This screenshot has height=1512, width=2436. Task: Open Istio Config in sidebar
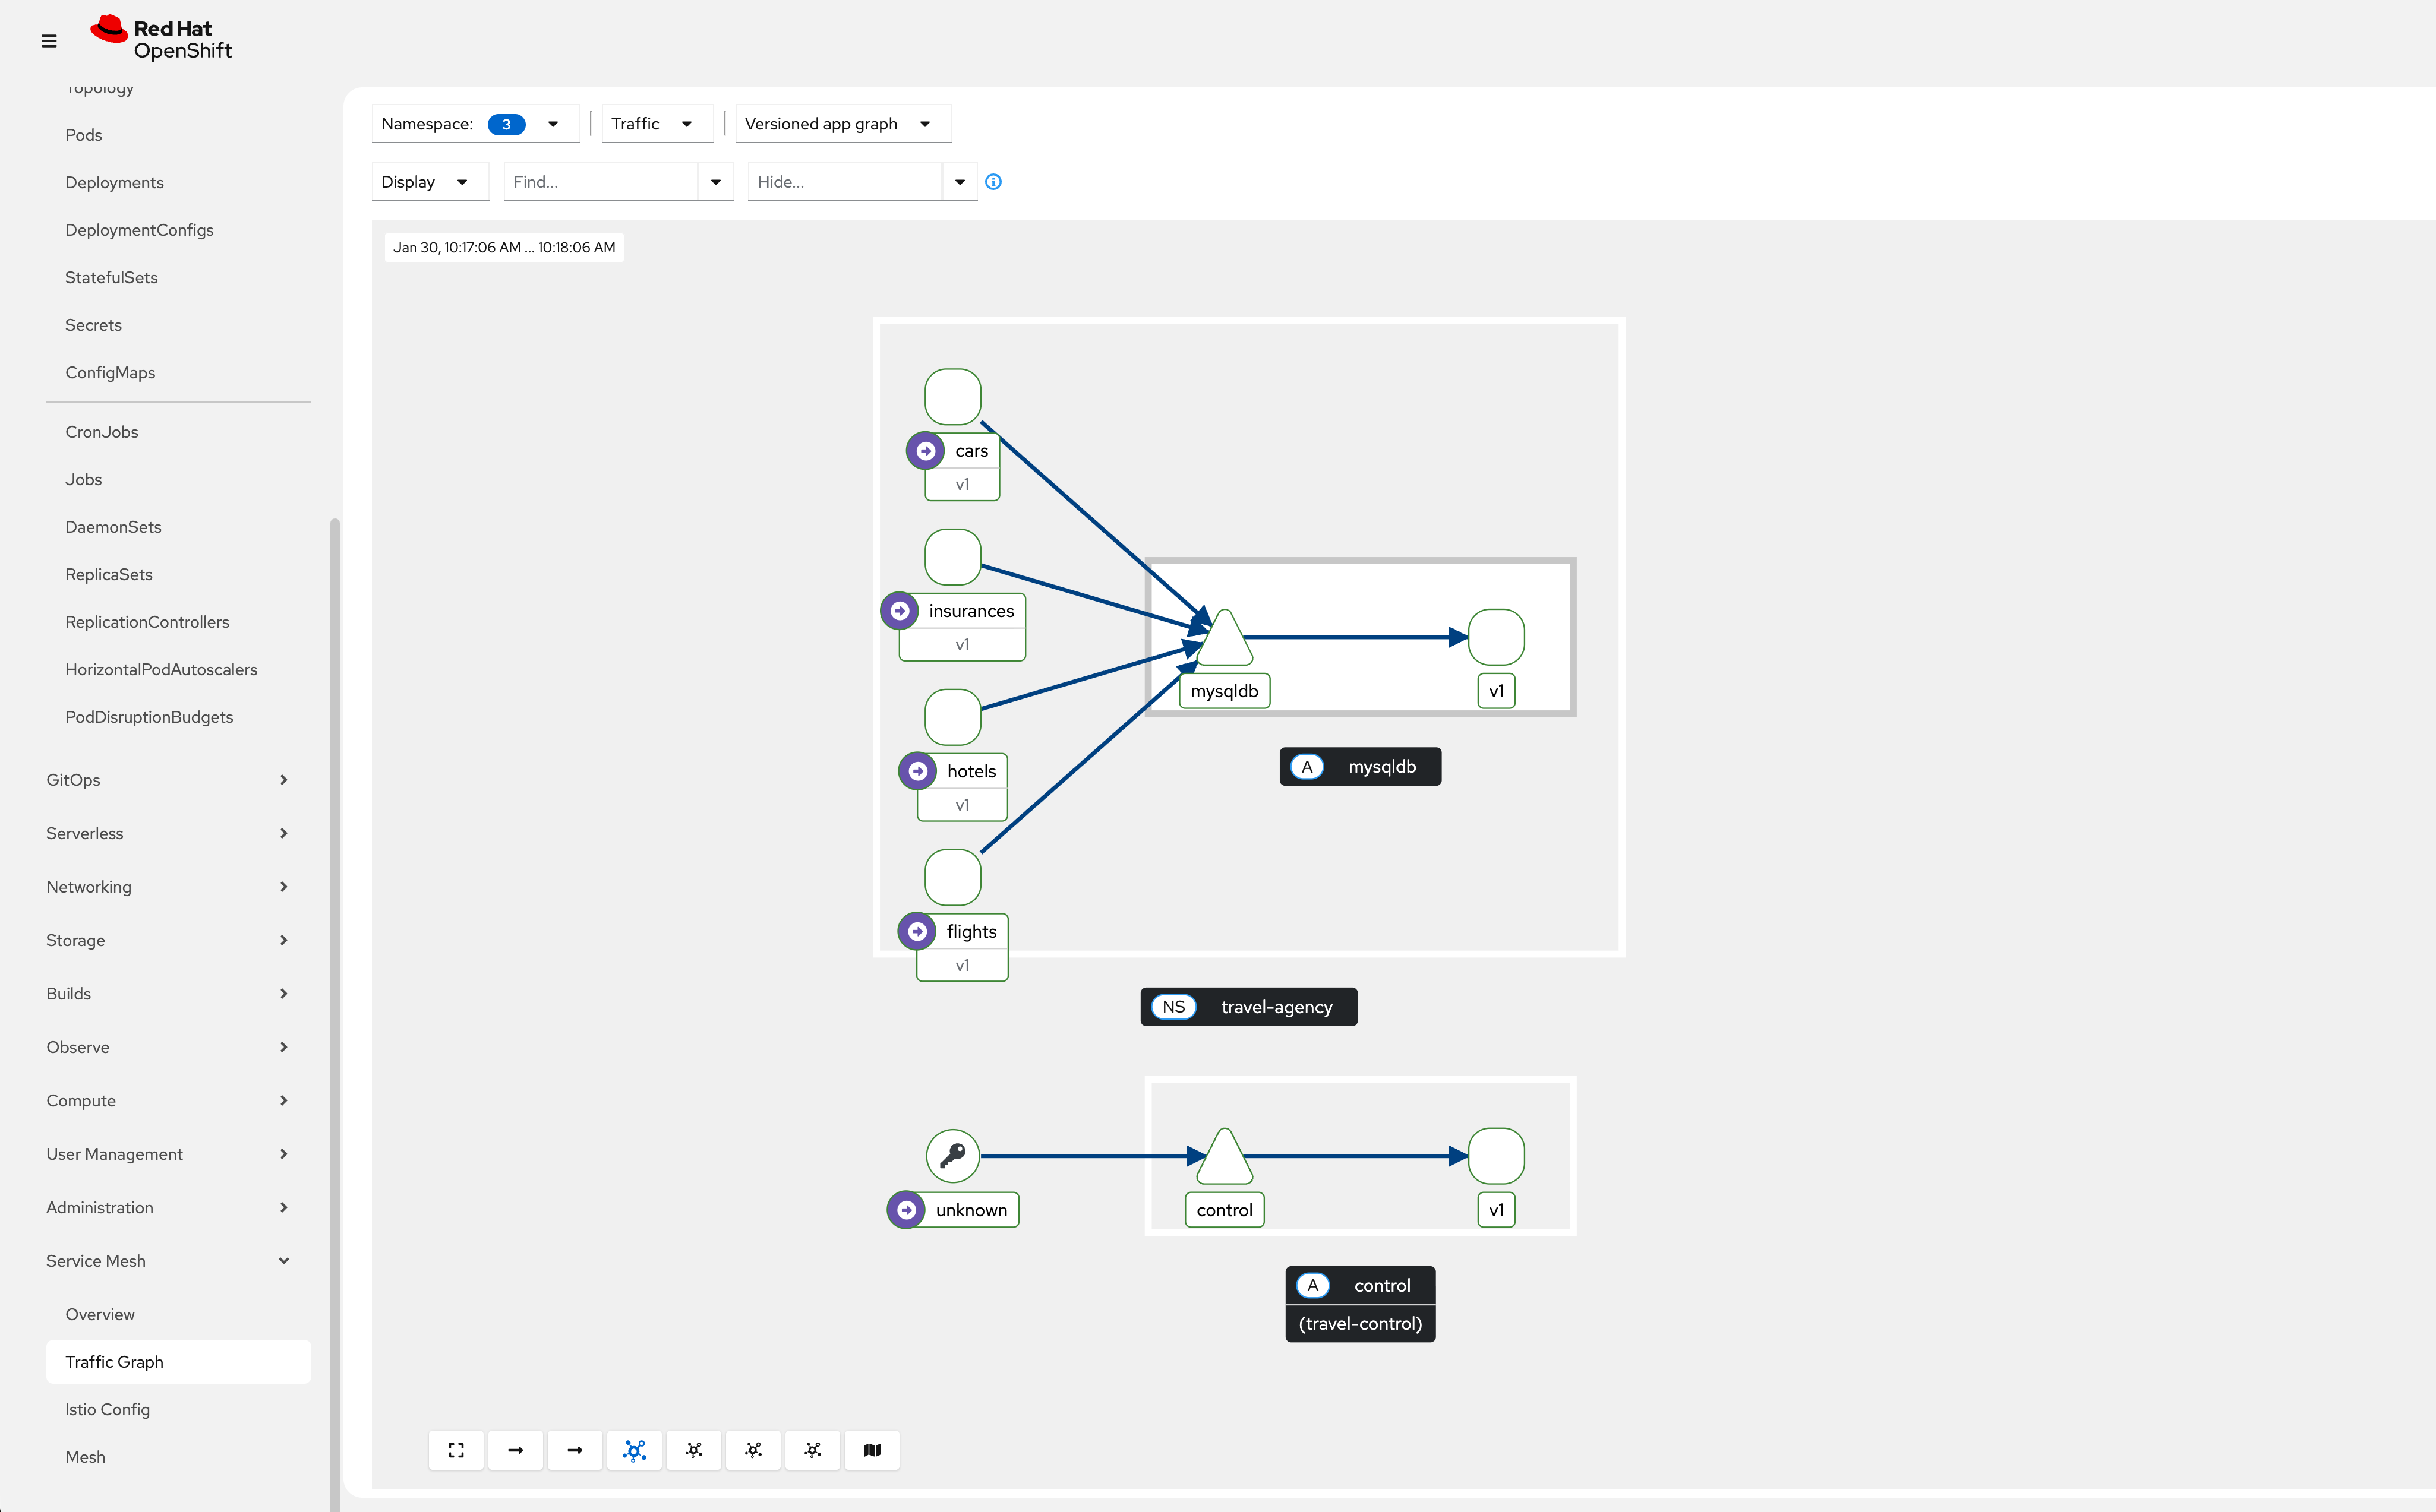pyautogui.click(x=108, y=1409)
